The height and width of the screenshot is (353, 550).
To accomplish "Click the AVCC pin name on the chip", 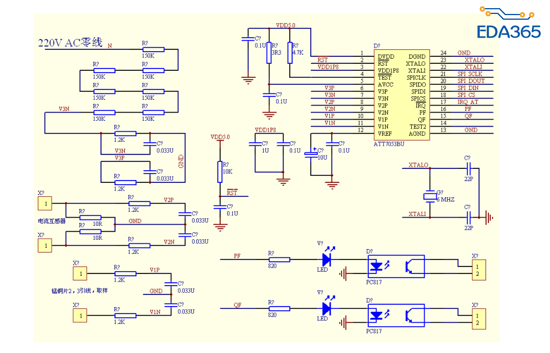I will pos(386,85).
